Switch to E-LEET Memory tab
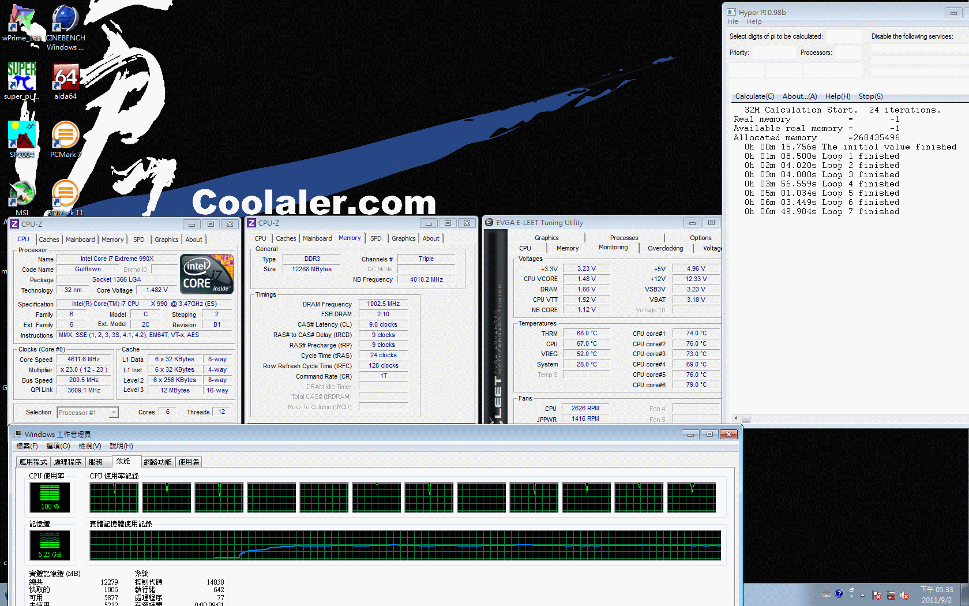This screenshot has height=606, width=969. [x=568, y=248]
